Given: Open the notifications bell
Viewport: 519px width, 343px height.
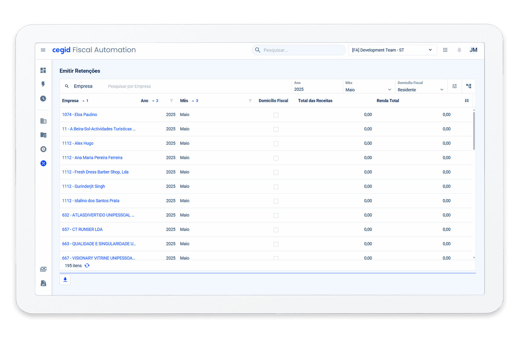Looking at the screenshot, I should [459, 50].
